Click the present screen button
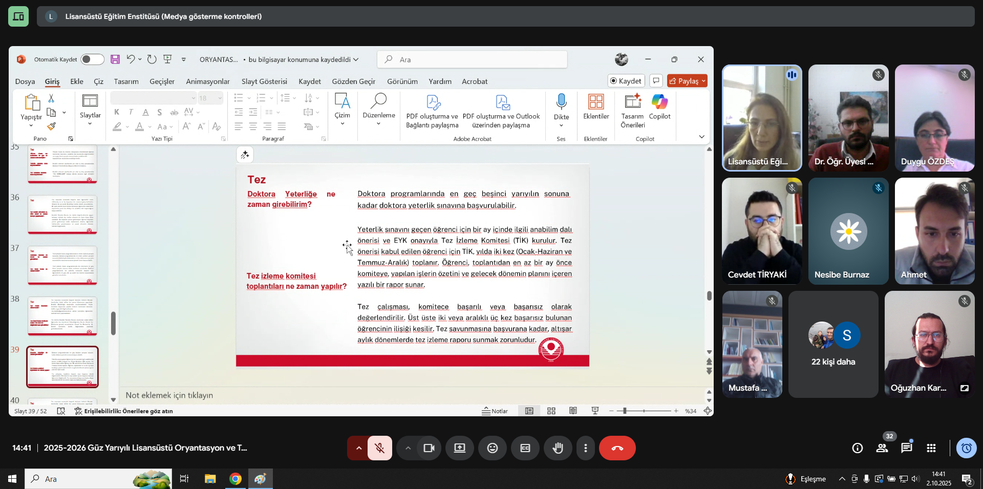The width and height of the screenshot is (983, 489). [x=459, y=448]
